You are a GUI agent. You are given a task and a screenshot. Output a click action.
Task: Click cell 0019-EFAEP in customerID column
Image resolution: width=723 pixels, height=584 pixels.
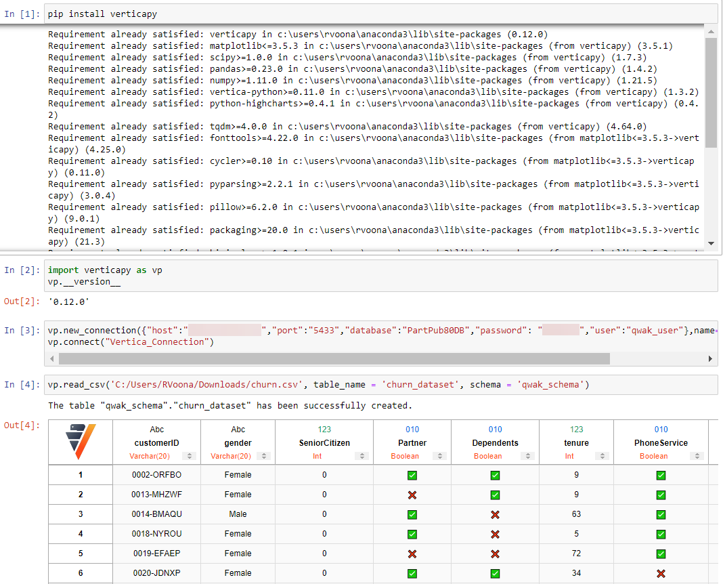tap(157, 553)
